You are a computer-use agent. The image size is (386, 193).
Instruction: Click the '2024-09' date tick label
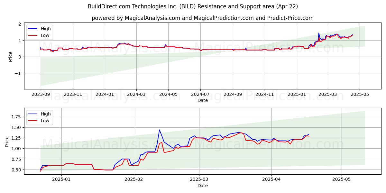pos(233,95)
